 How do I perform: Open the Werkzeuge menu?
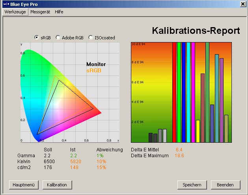(x=15, y=12)
